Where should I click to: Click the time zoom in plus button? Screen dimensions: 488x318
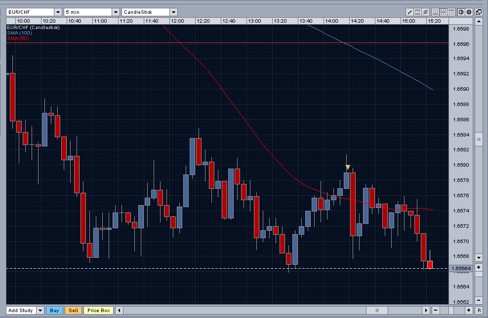tap(469, 310)
